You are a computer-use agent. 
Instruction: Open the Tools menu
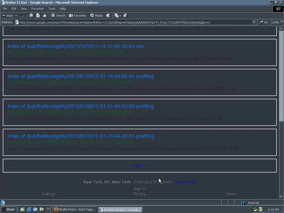click(x=52, y=9)
